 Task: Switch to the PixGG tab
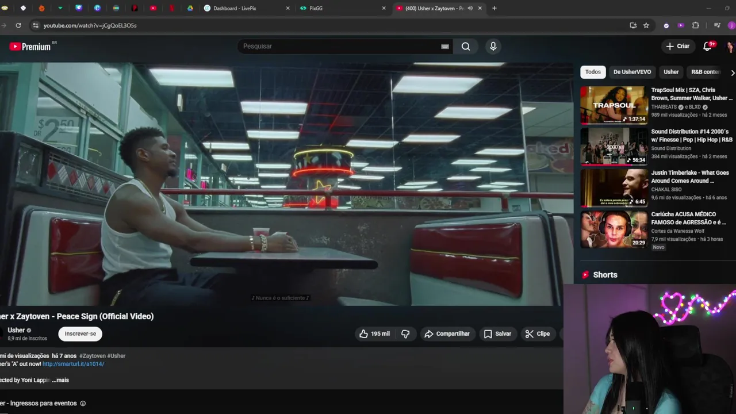tap(343, 8)
